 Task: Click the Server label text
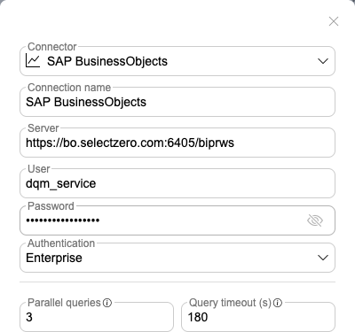[43, 128]
